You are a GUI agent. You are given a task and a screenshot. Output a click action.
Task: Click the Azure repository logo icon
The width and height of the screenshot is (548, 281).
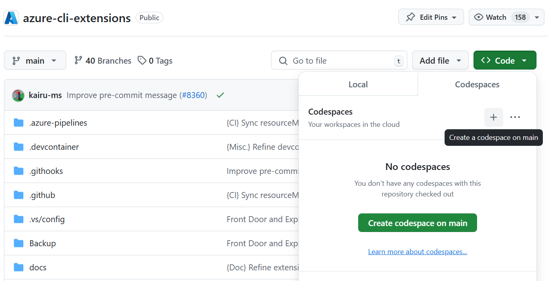(x=11, y=18)
